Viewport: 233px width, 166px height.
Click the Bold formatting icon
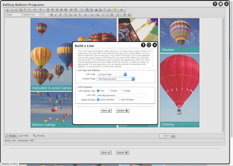51,15
